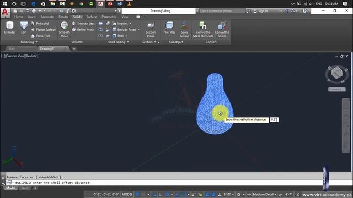Select Refine Mesh tool
The height and width of the screenshot is (198, 353).
point(83,30)
